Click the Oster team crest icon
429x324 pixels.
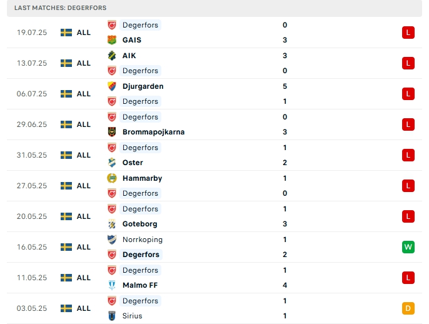112,163
